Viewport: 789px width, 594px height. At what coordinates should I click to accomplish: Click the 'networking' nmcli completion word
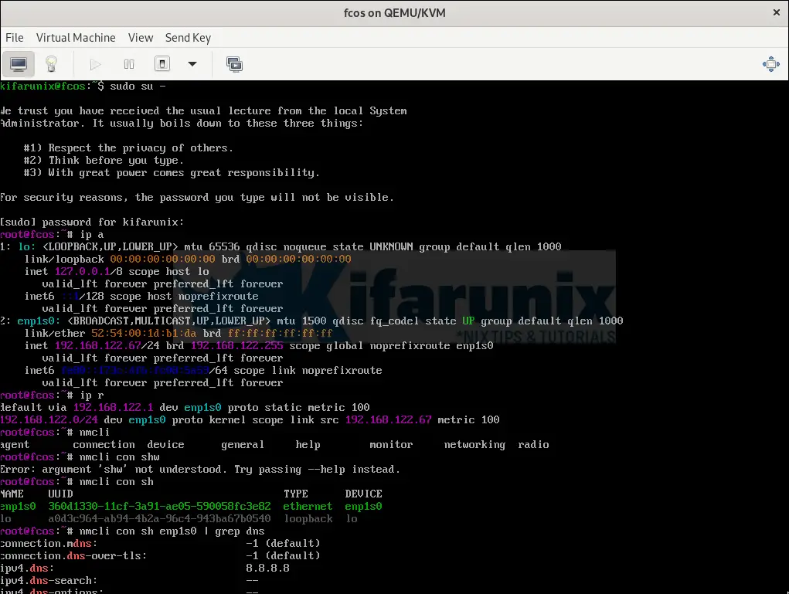pyautogui.click(x=474, y=445)
